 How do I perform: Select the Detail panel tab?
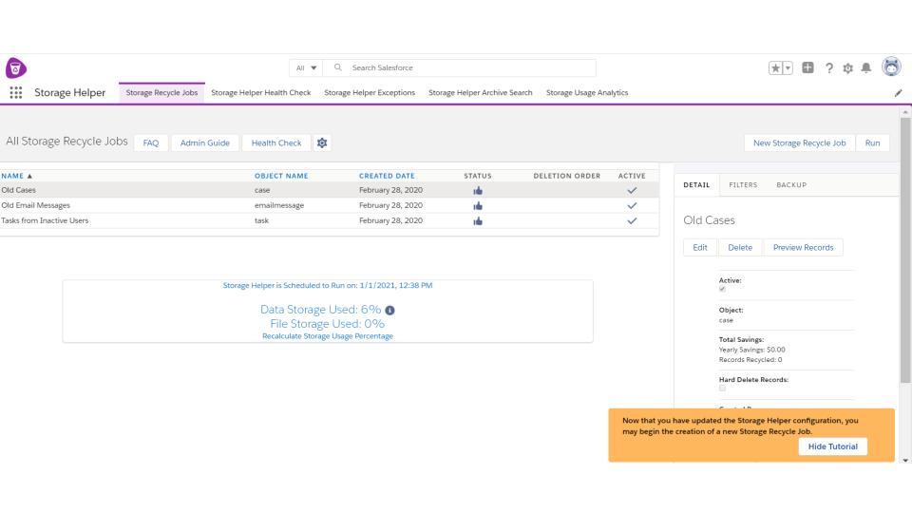[x=696, y=185]
